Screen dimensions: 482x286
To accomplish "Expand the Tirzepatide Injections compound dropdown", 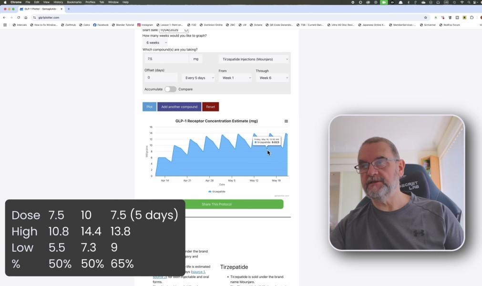I will (255, 59).
